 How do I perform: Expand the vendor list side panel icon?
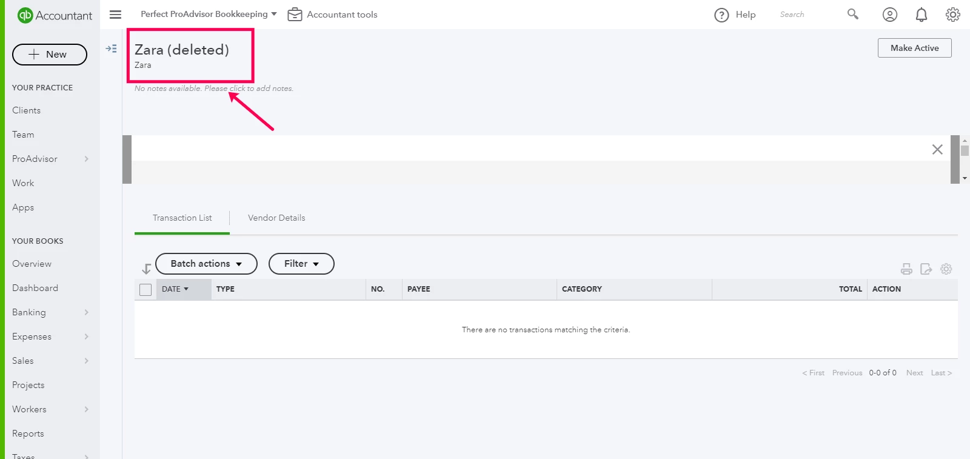click(x=112, y=49)
